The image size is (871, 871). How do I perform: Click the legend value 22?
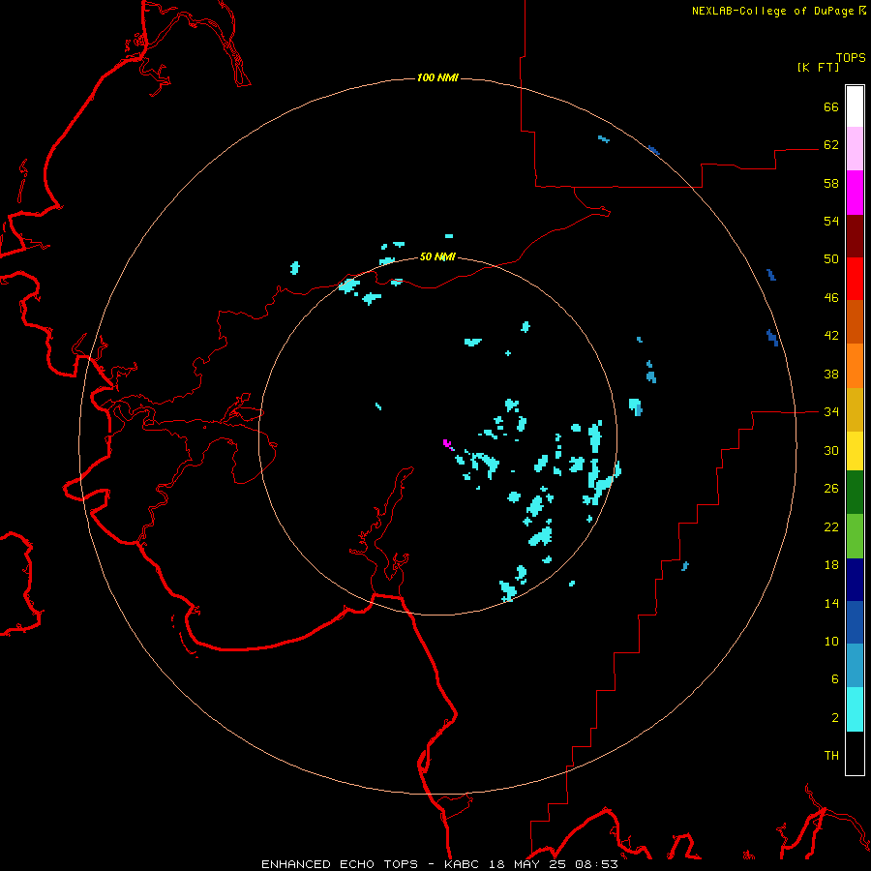(x=831, y=526)
